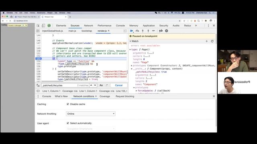Open the Network throttling Online dropdown
257x144 pixels.
tap(91, 114)
